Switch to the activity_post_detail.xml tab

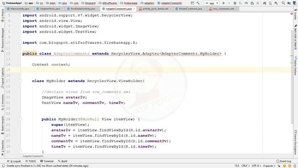pos(155,9)
